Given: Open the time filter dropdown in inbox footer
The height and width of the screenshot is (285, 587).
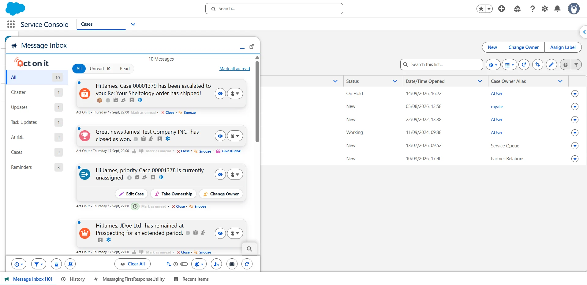Looking at the screenshot, I should 19,264.
